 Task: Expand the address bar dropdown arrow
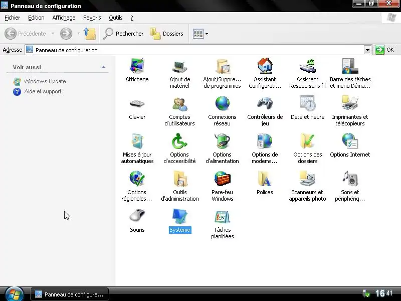pos(367,50)
